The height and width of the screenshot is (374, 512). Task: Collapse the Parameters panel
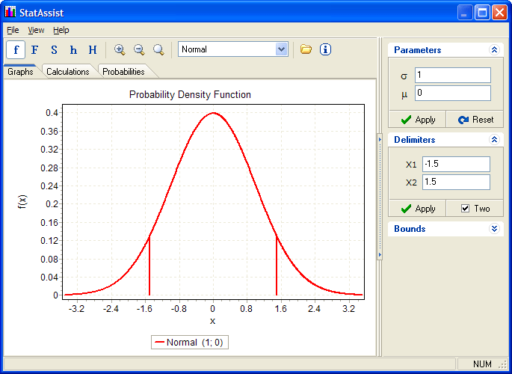[493, 50]
